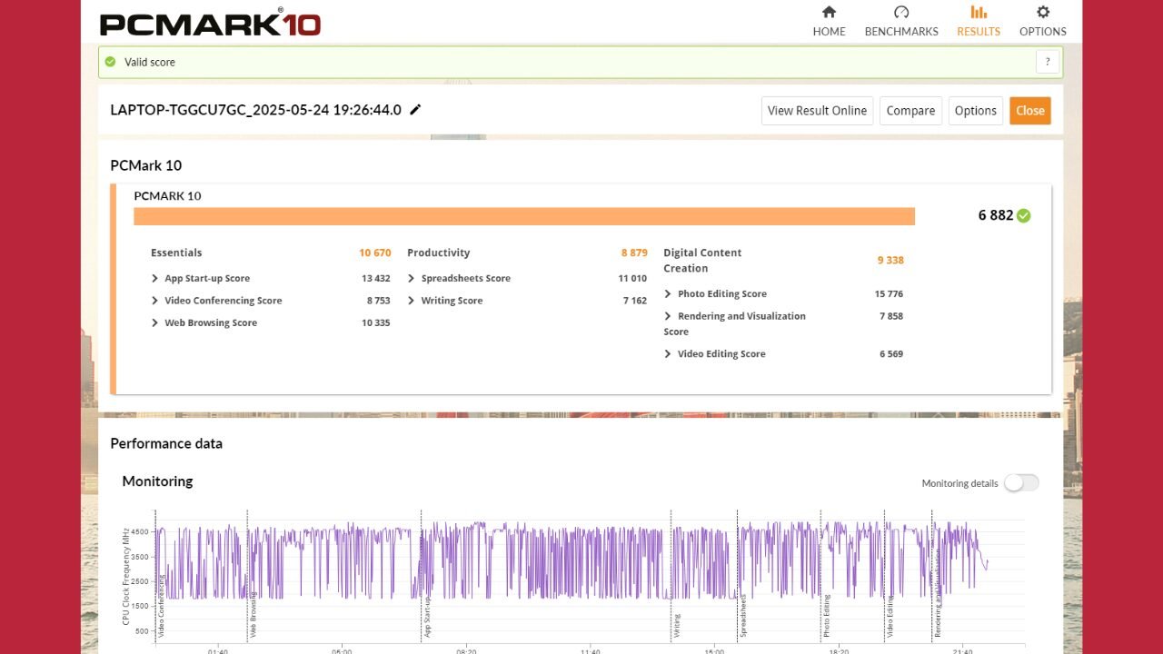1163x654 pixels.
Task: Click the question mark help icon
Action: point(1048,62)
